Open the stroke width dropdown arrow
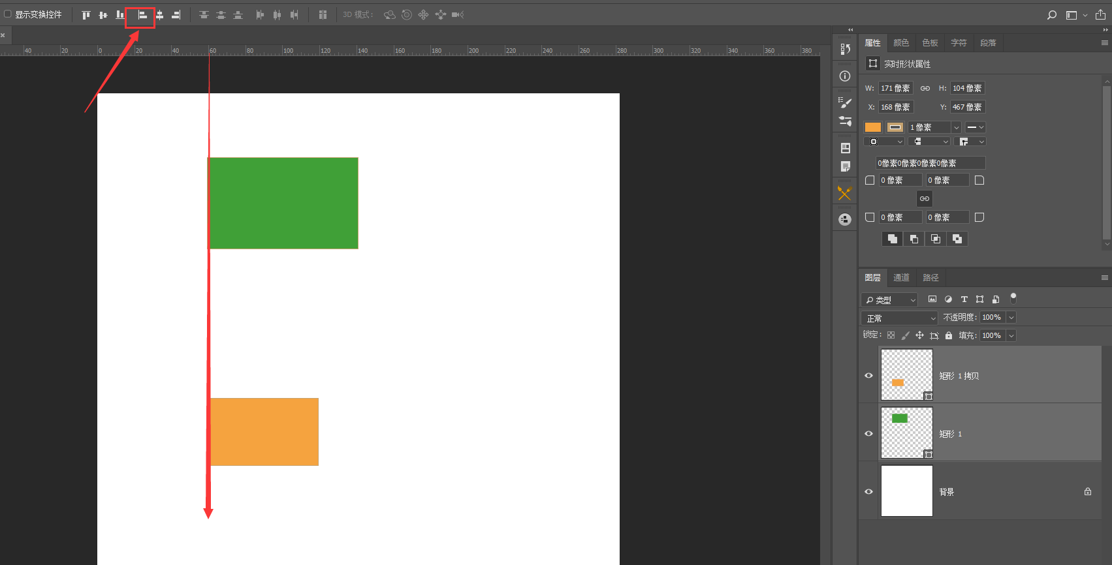Image resolution: width=1112 pixels, height=565 pixels. (957, 127)
